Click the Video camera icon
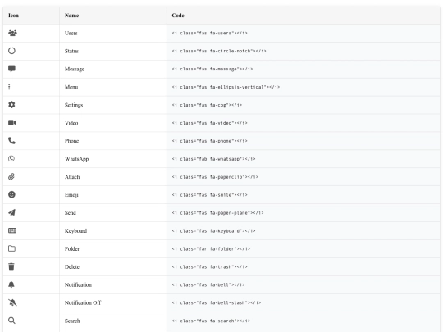The image size is (443, 332). point(12,122)
